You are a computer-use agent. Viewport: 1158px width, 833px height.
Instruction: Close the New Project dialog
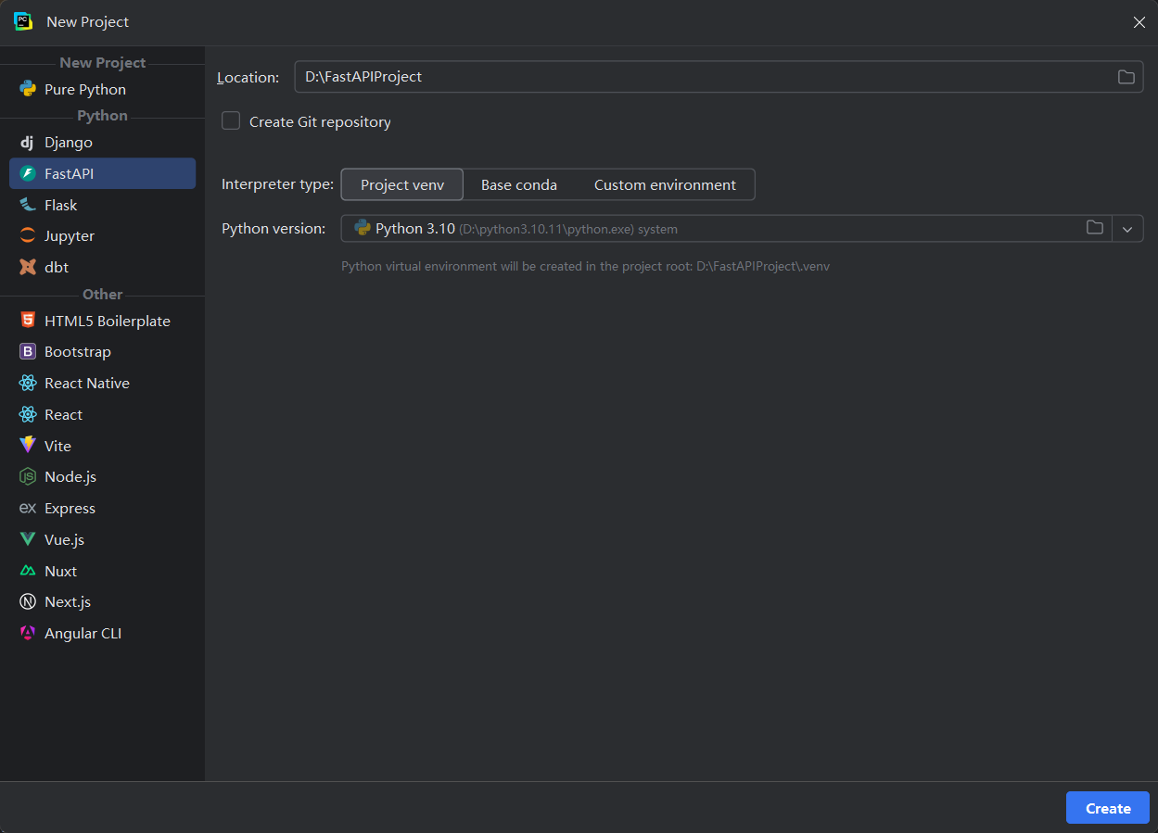pos(1139,22)
